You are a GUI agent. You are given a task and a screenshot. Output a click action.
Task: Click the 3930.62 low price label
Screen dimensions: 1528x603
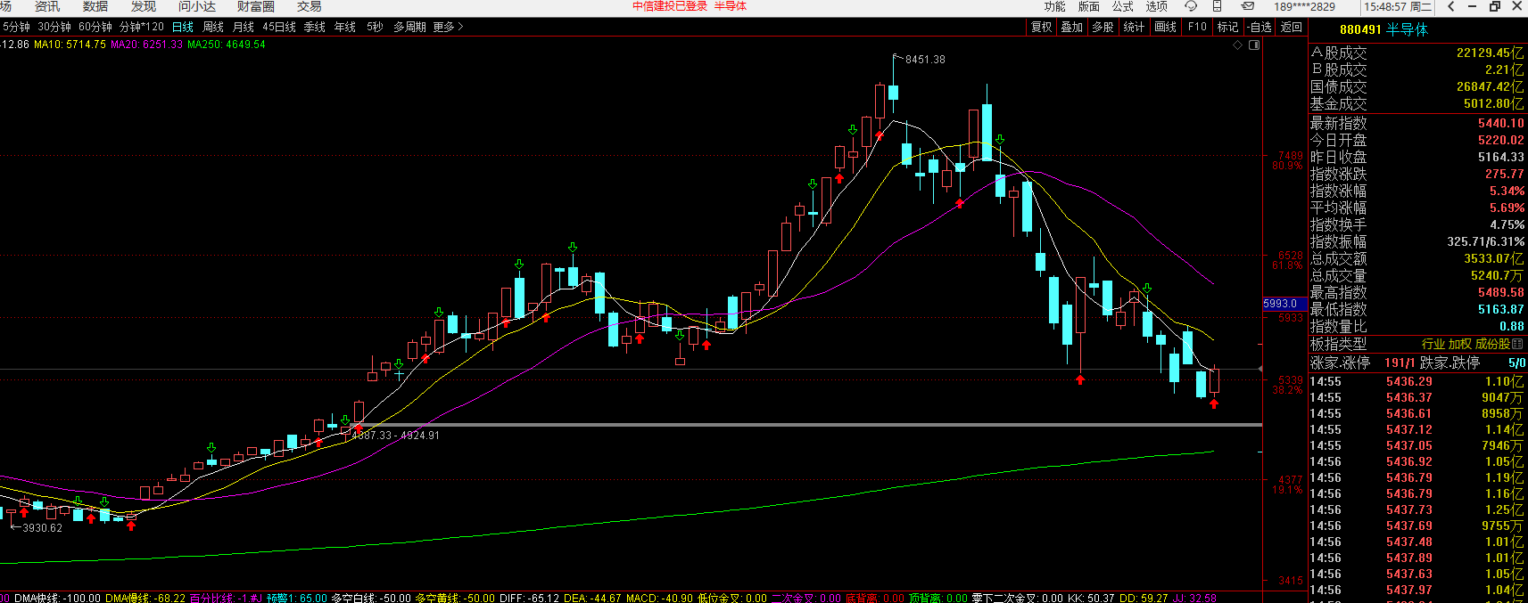pos(42,528)
